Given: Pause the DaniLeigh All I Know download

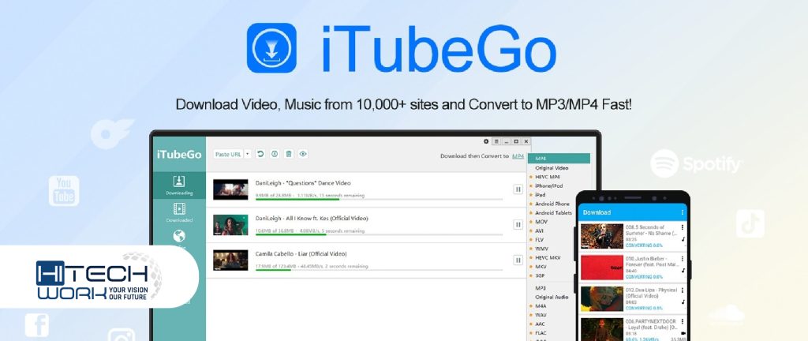Looking at the screenshot, I should [x=518, y=225].
